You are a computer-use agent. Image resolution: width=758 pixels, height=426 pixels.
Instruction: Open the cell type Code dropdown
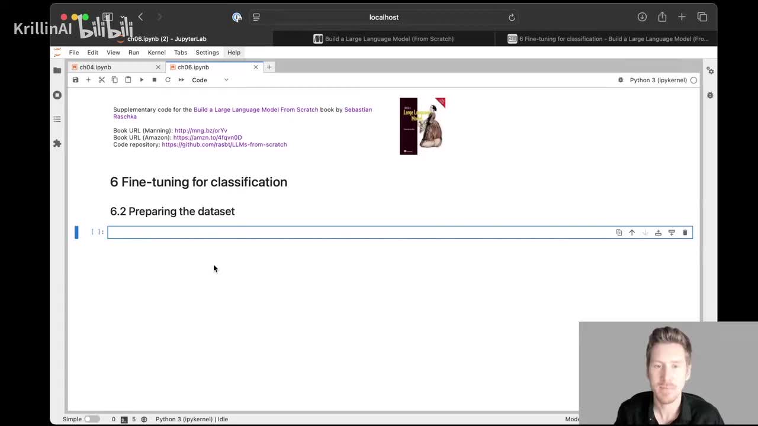[210, 80]
